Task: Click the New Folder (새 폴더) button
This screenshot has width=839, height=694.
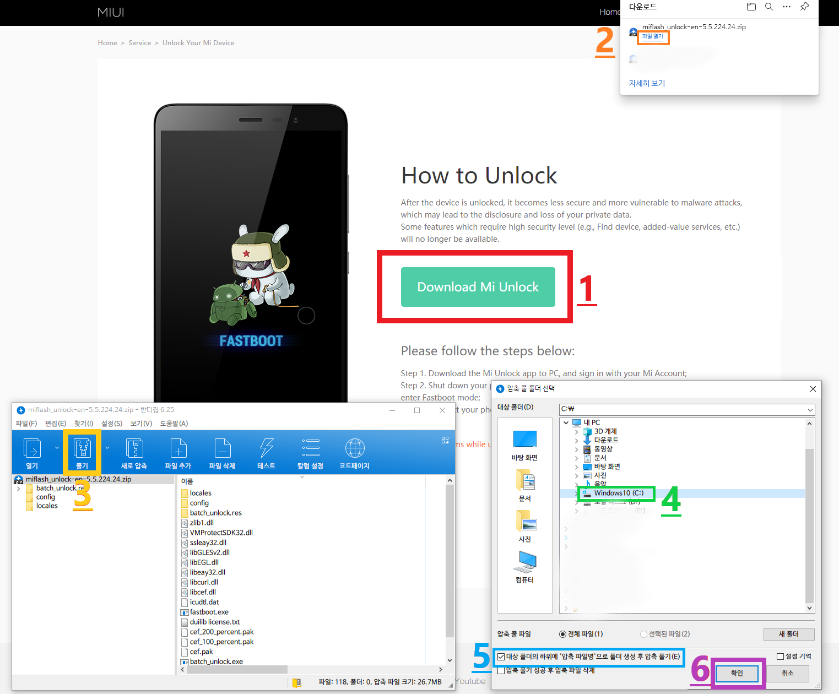Action: pyautogui.click(x=789, y=634)
